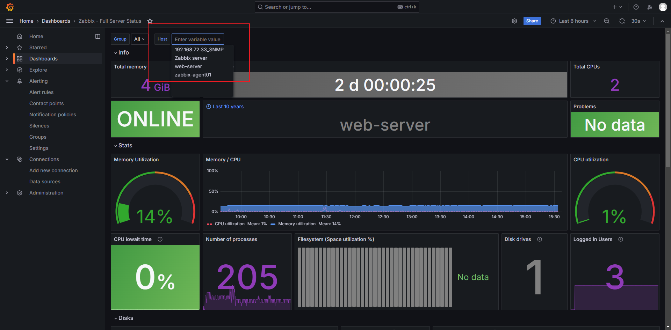Dock or undock the sidebar menu icon
The height and width of the screenshot is (330, 671).
98,36
